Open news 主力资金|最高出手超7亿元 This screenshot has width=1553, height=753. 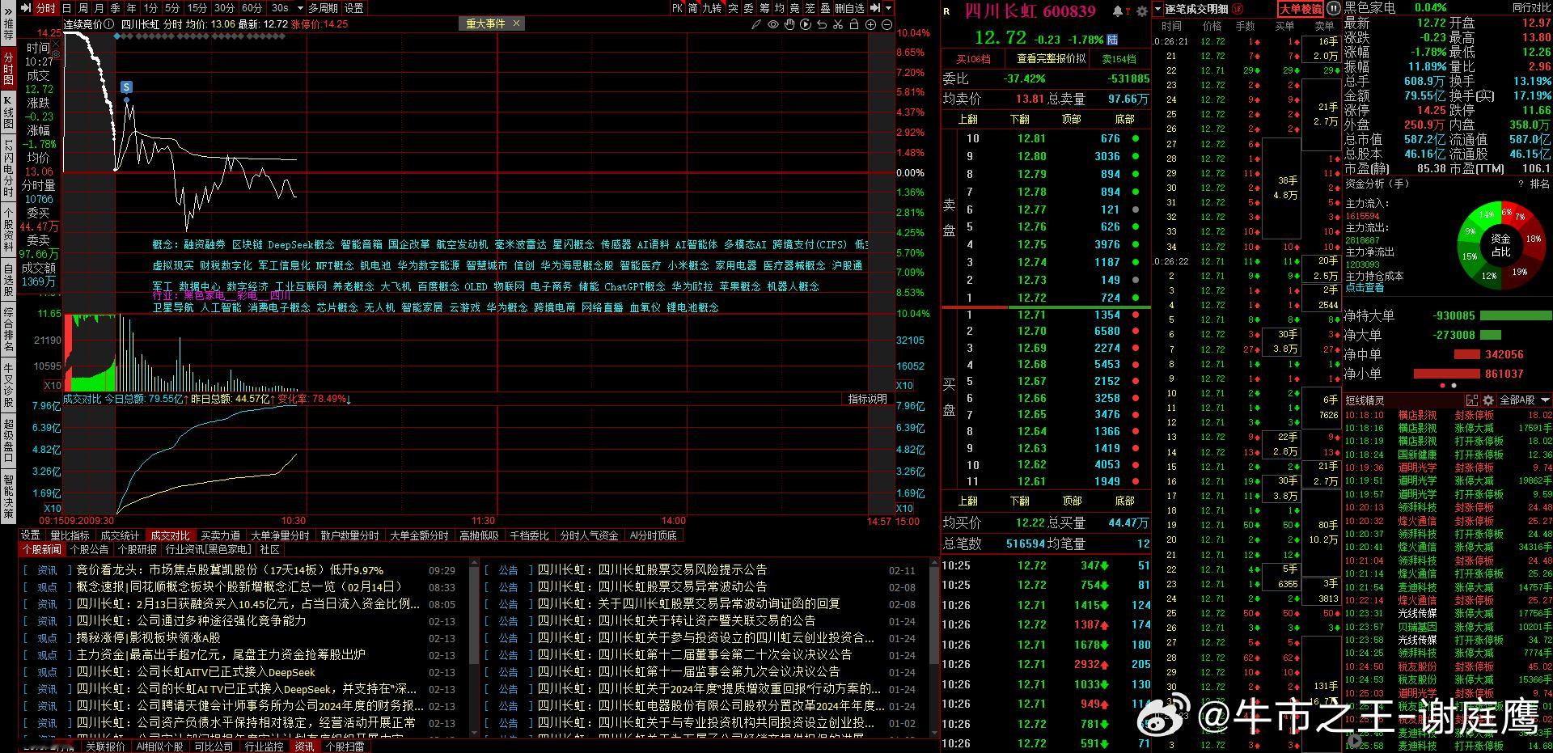[x=221, y=654]
